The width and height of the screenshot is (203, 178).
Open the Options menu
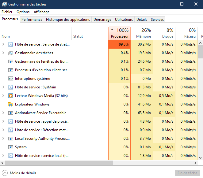tap(23, 12)
